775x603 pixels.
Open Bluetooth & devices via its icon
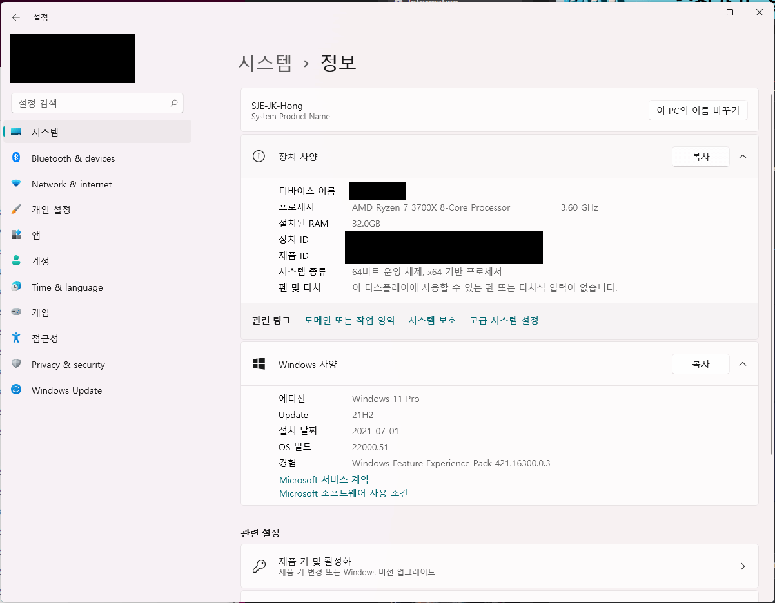pyautogui.click(x=17, y=158)
